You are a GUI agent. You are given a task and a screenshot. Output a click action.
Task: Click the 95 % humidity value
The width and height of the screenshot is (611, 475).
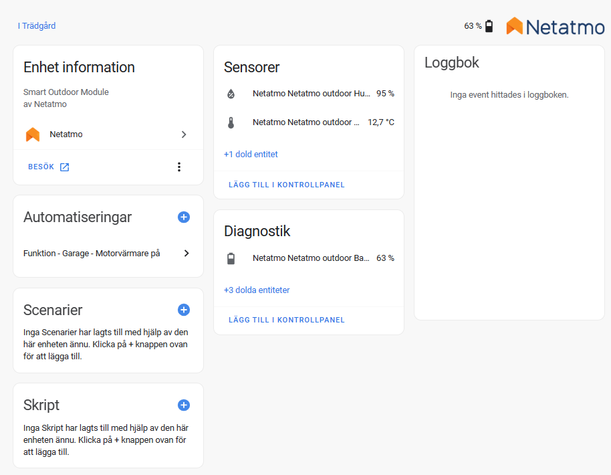(385, 94)
